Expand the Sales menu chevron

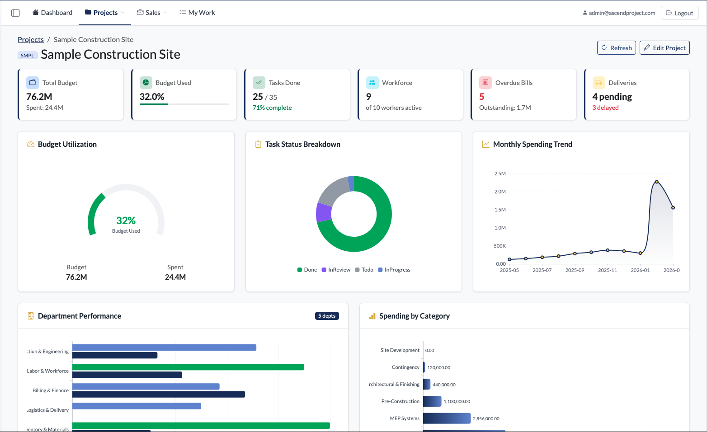click(165, 13)
